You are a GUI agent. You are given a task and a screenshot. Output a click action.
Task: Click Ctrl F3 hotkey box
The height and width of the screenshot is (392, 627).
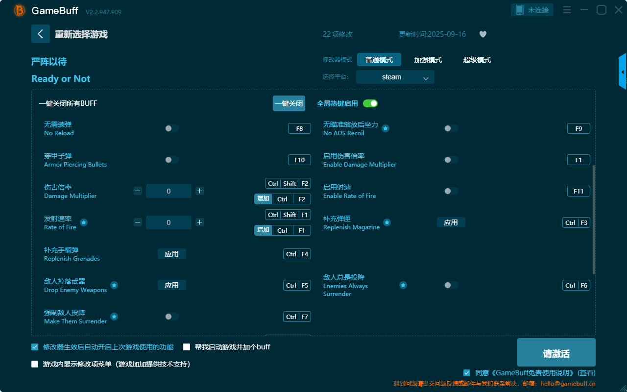(x=576, y=222)
